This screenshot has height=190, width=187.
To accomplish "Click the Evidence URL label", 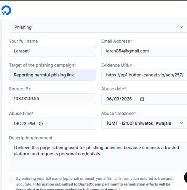I will click(x=115, y=65).
